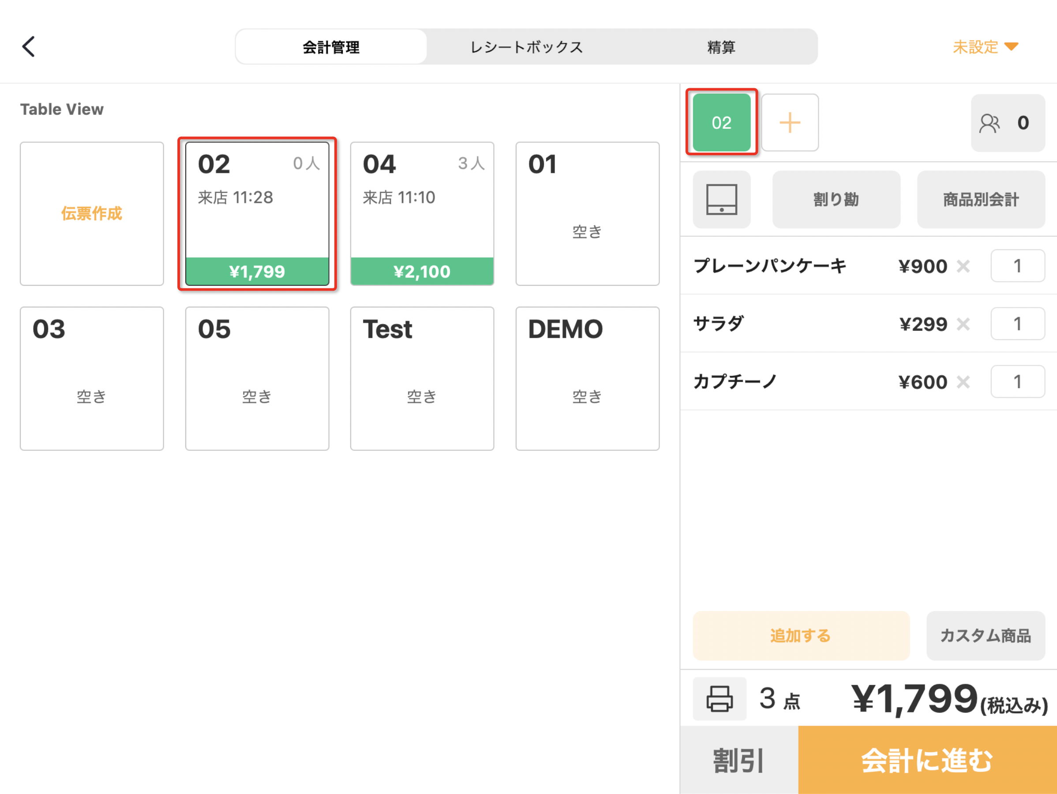This screenshot has width=1057, height=794.
Task: Click the 3人 guest count on table 04
Action: [471, 163]
